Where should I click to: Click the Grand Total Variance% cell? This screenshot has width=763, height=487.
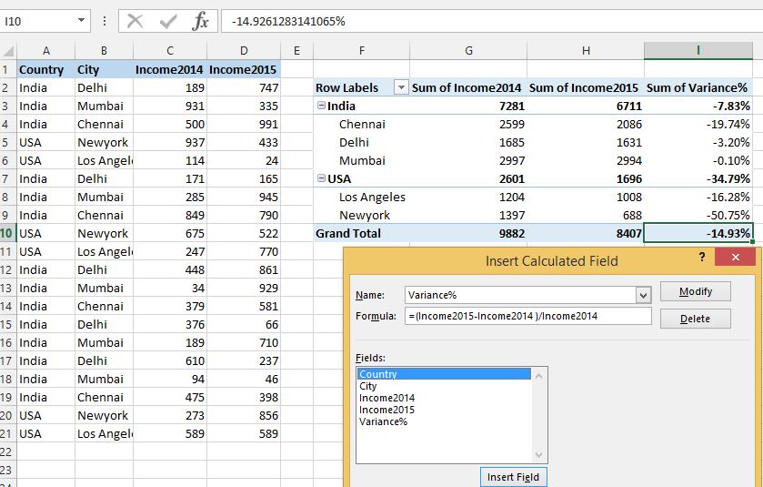point(698,233)
